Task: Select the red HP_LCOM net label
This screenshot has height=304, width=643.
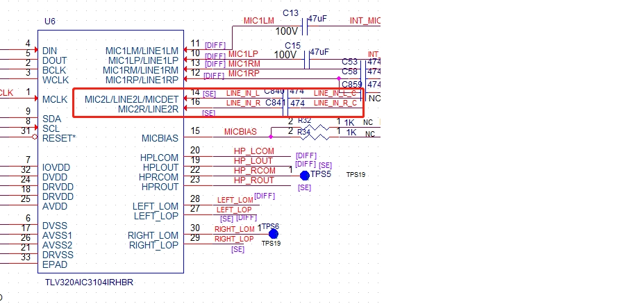Action: (x=254, y=151)
